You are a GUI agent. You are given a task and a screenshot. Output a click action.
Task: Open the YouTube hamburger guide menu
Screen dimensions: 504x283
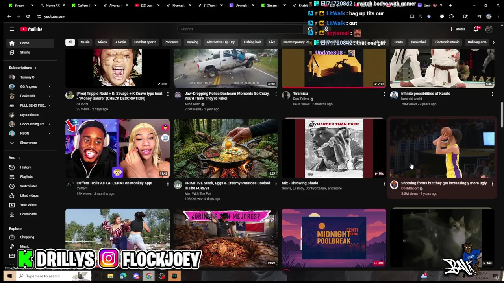click(x=12, y=29)
